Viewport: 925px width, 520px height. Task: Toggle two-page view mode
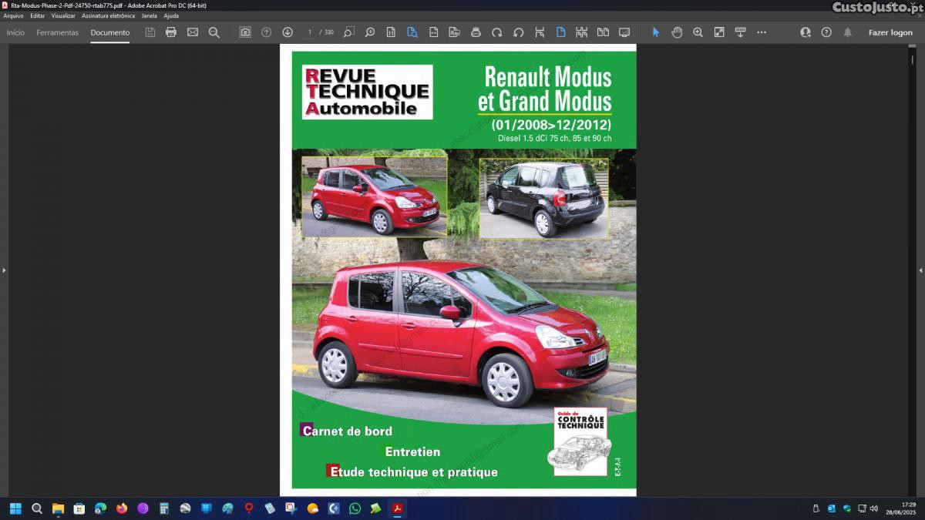point(603,32)
